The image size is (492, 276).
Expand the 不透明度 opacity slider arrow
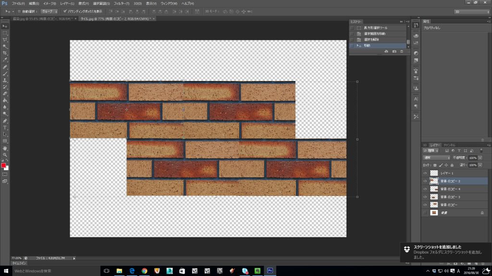tap(480, 158)
